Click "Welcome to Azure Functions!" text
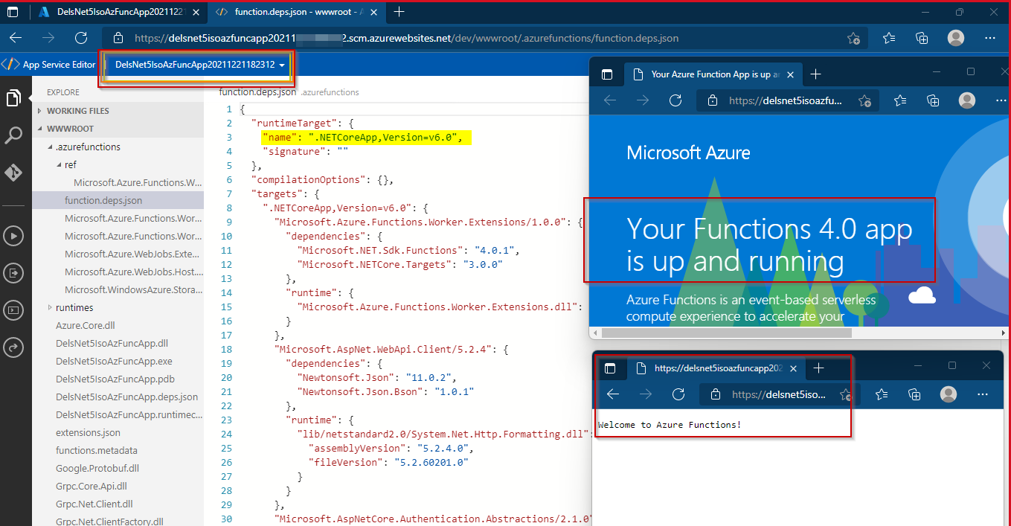The width and height of the screenshot is (1011, 526). (x=670, y=425)
